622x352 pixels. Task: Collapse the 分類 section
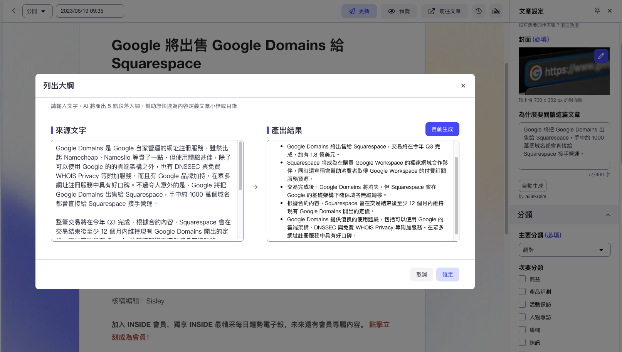pyautogui.click(x=608, y=215)
